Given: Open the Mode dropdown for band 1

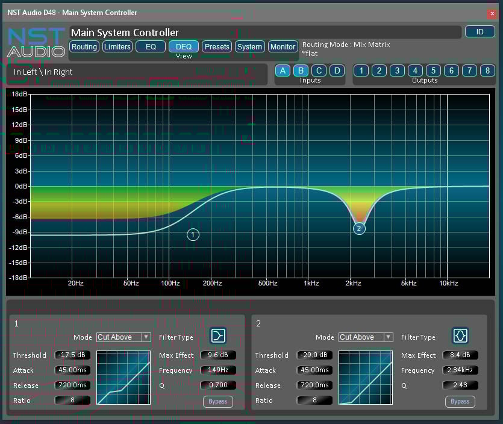Looking at the screenshot, I should pyautogui.click(x=123, y=337).
